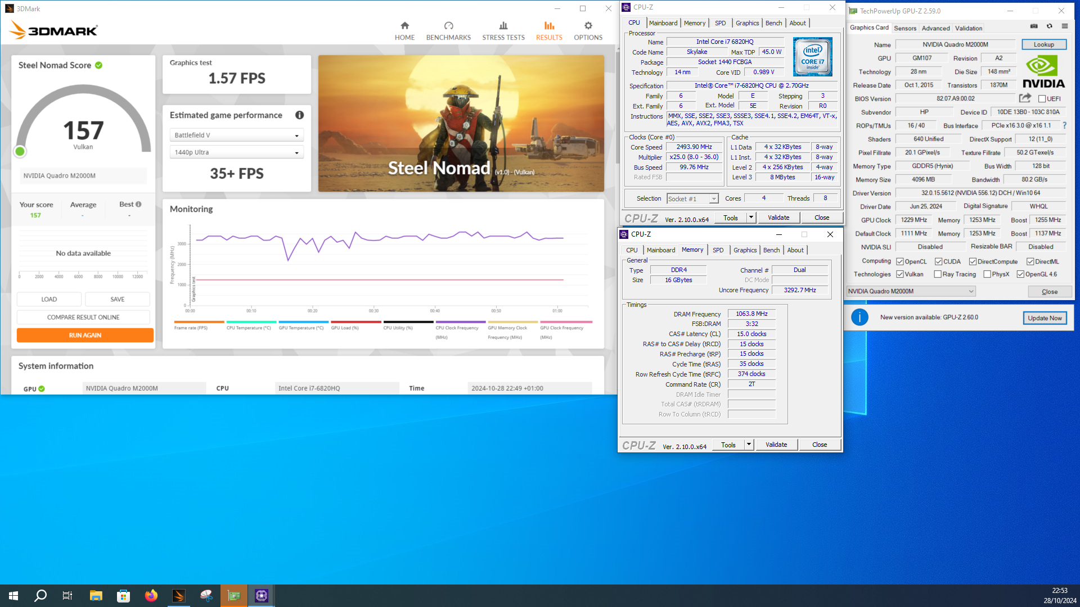Click the Lookup button in GPU-Z

[1043, 44]
